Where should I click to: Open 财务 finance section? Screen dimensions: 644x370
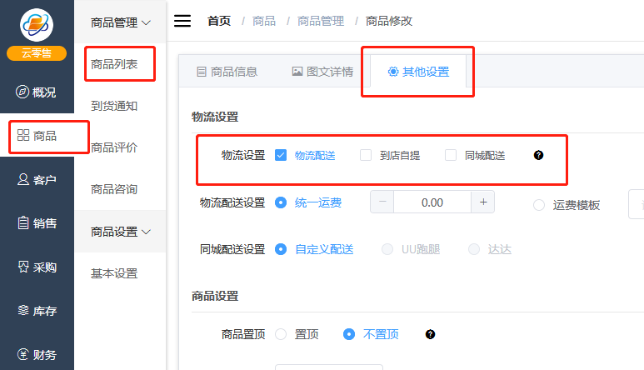[x=37, y=355]
